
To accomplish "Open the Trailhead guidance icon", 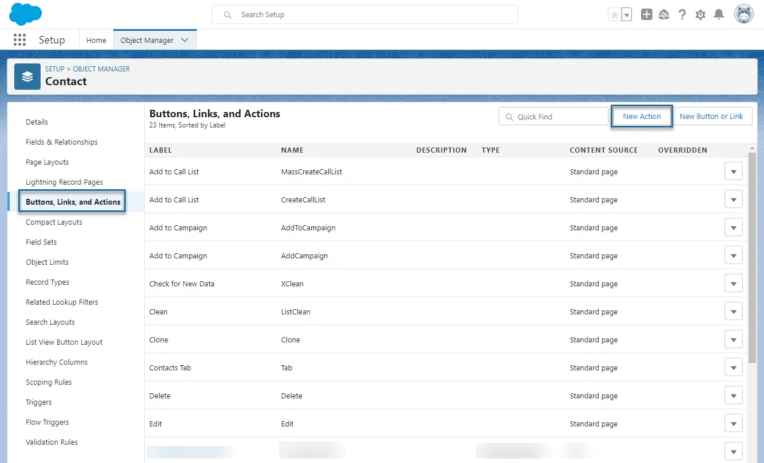I will [x=664, y=15].
